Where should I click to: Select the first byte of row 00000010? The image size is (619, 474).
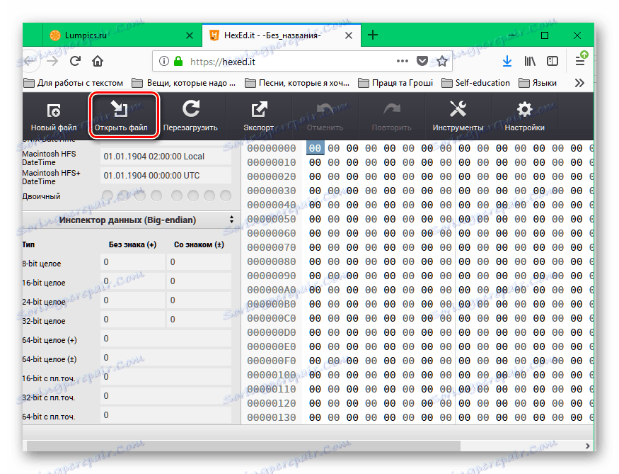point(315,162)
